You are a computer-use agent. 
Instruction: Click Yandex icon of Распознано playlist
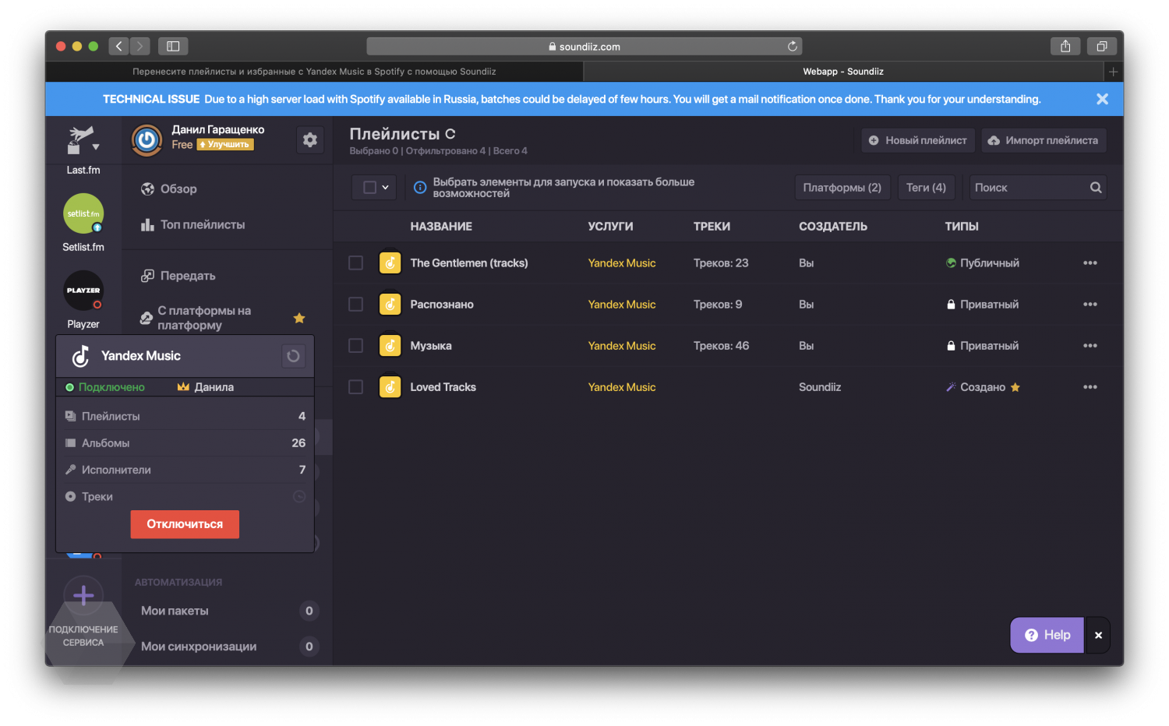point(390,305)
